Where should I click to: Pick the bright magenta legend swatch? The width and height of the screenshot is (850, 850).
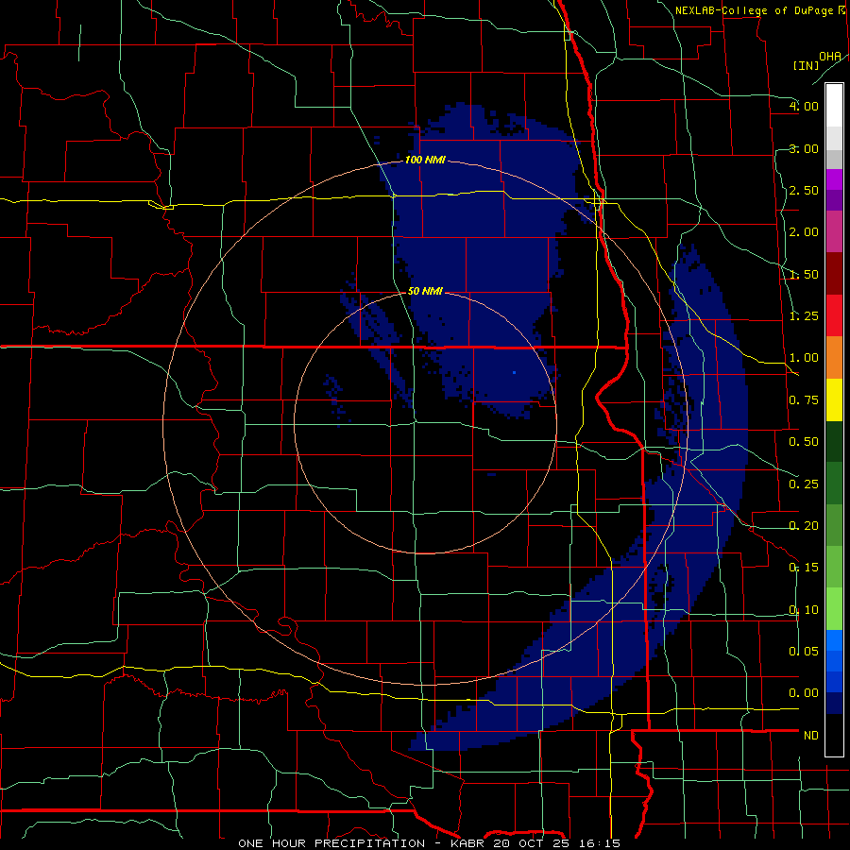pos(834,179)
